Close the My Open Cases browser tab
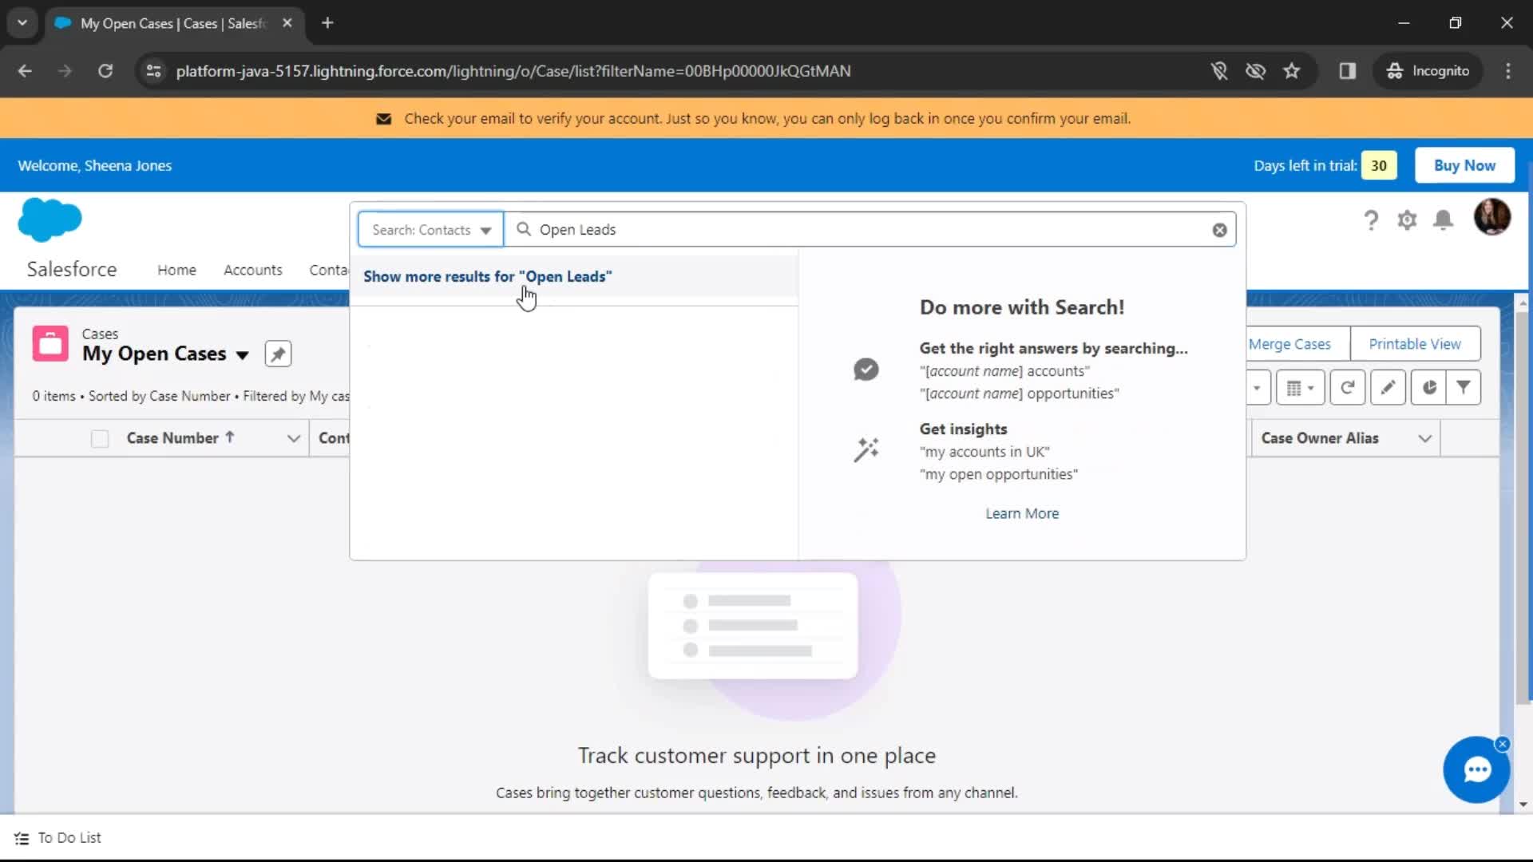 click(287, 23)
